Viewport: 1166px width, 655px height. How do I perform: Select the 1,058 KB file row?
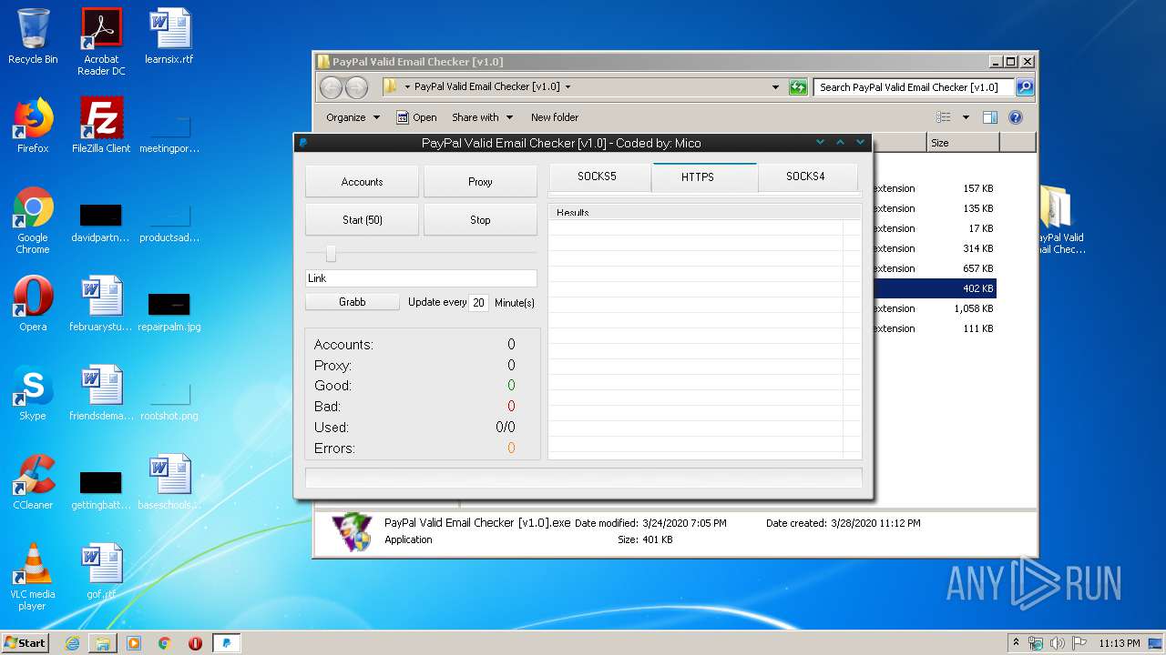coord(935,308)
